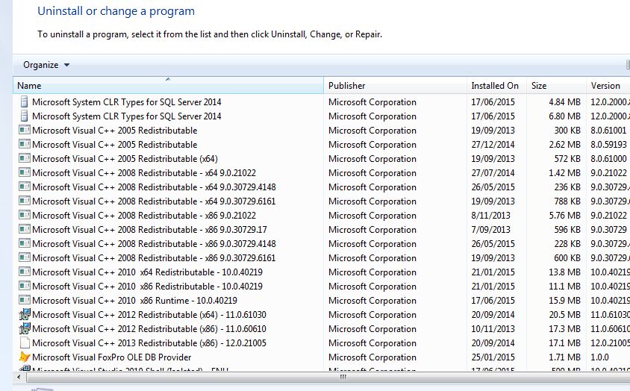This screenshot has height=391, width=630.
Task: Click icon of Visual C++ 2013 Redistributable (x86)
Action: tap(25, 342)
